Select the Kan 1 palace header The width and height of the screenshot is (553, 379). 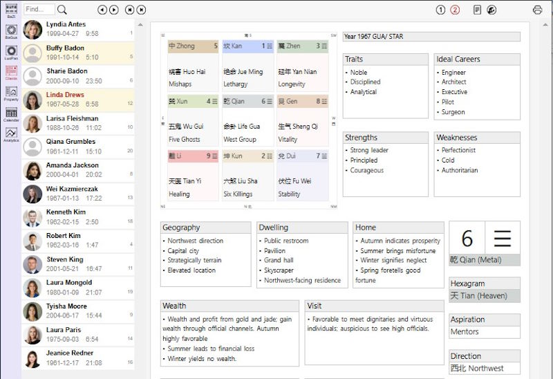click(x=247, y=46)
